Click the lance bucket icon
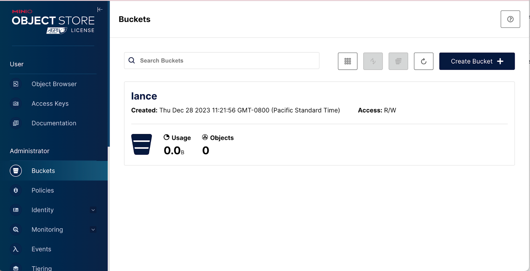The image size is (530, 271). click(x=141, y=144)
